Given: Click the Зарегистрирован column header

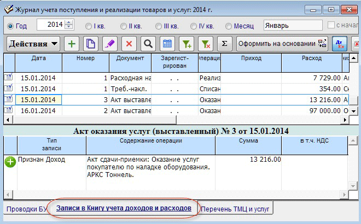Looking at the screenshot, I should pyautogui.click(x=174, y=62).
